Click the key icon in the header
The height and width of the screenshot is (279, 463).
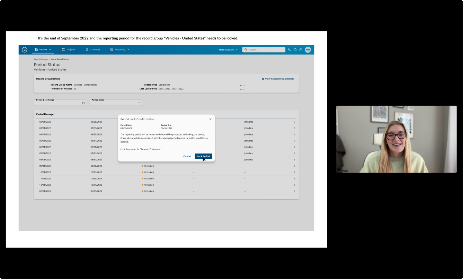[289, 50]
